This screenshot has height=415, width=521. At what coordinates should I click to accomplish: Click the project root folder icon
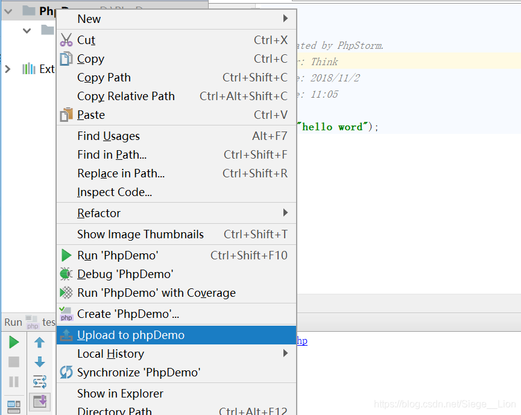29,11
